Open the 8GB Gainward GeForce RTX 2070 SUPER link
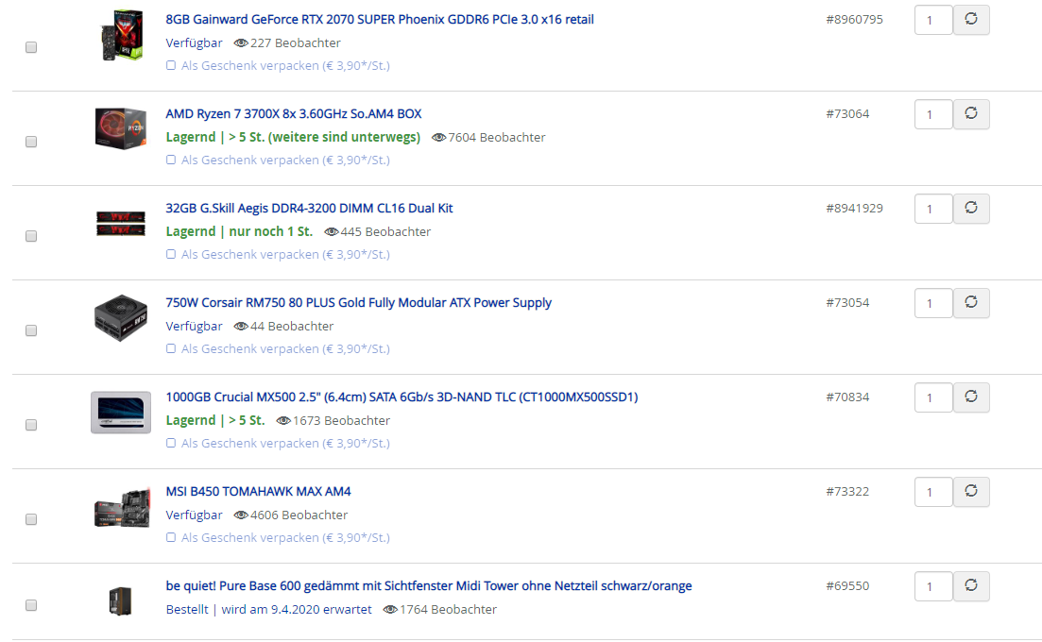 (x=380, y=19)
